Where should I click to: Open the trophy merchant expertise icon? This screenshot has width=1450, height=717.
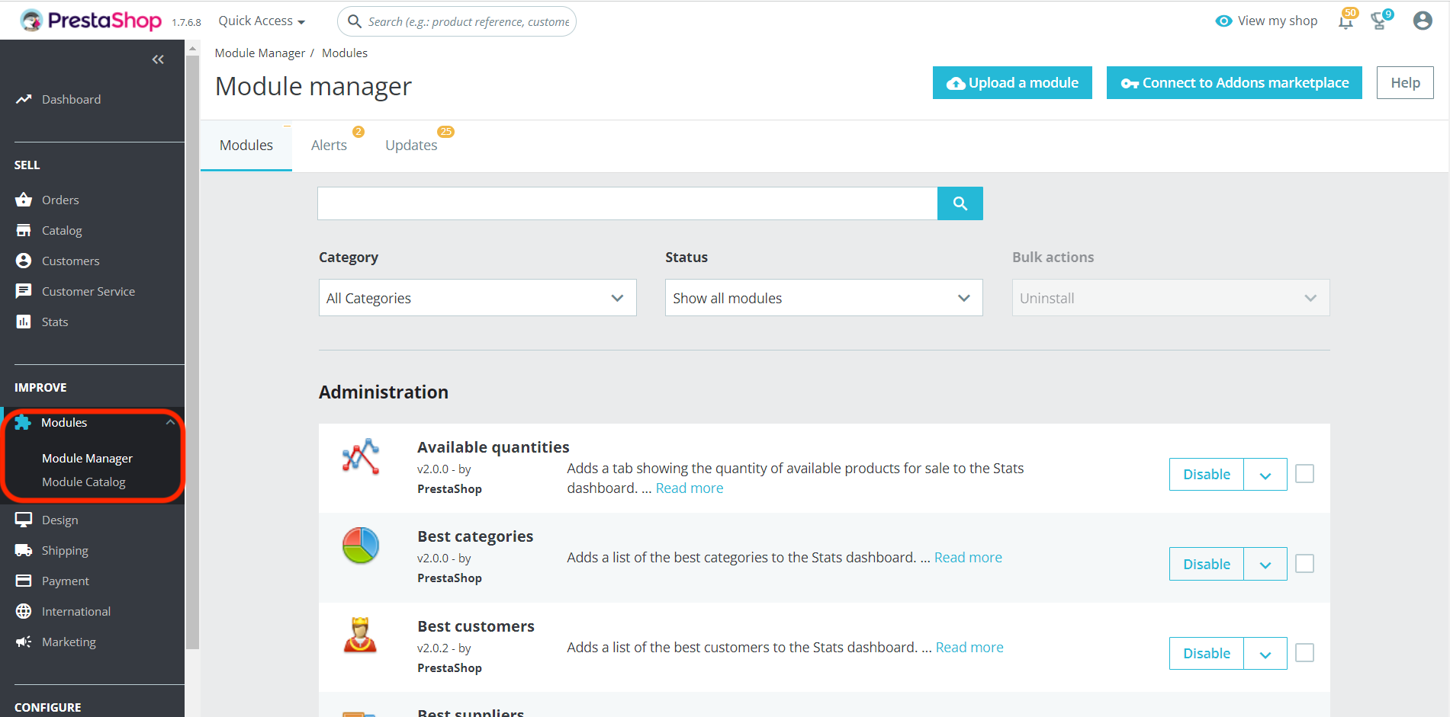tap(1380, 20)
